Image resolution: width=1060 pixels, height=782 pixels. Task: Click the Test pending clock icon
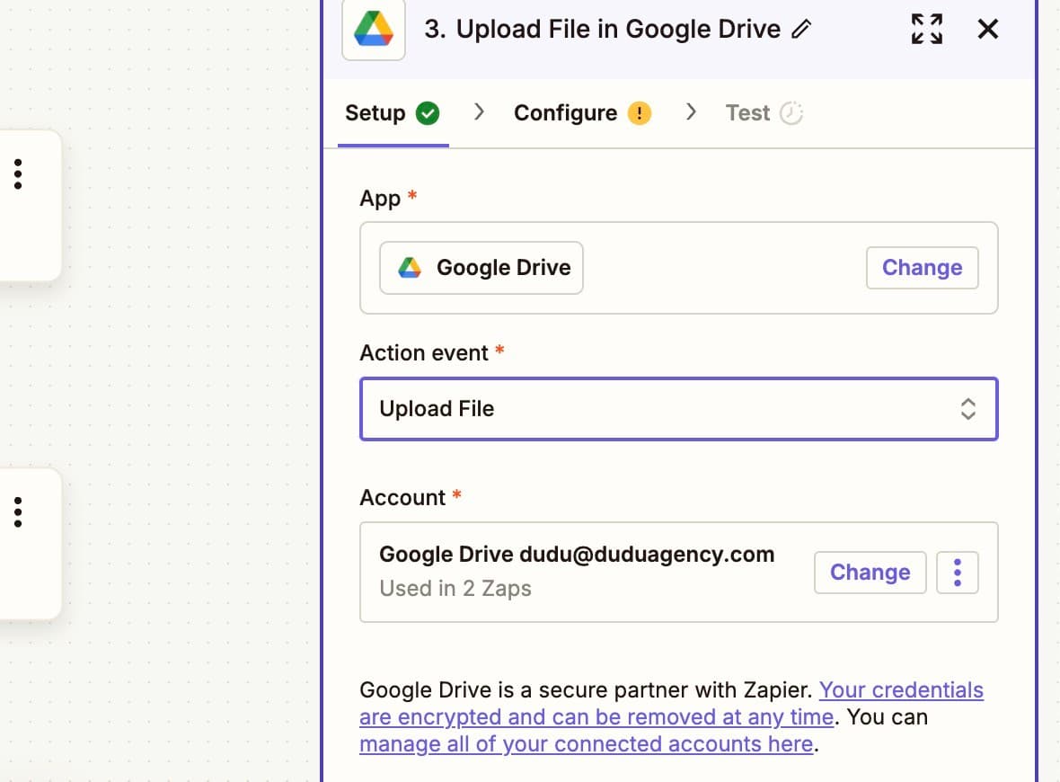tap(791, 113)
